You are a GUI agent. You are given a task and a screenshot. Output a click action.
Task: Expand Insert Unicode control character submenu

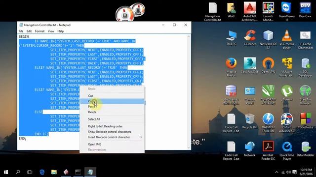pyautogui.click(x=112, y=137)
